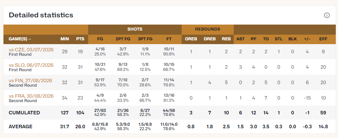Open the vs FRA, 30/08/2026 game
The height and width of the screenshot is (138, 338).
pyautogui.click(x=31, y=96)
